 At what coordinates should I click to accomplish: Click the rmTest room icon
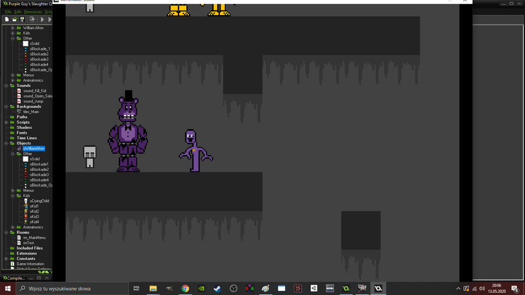(19, 243)
